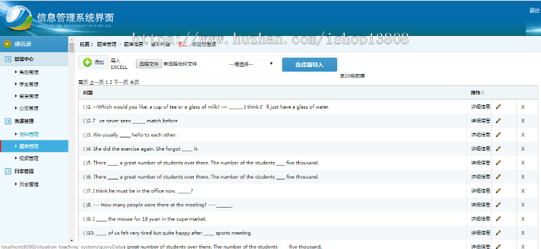Delete question 4 with the X icon
The image size is (541, 249).
523,149
